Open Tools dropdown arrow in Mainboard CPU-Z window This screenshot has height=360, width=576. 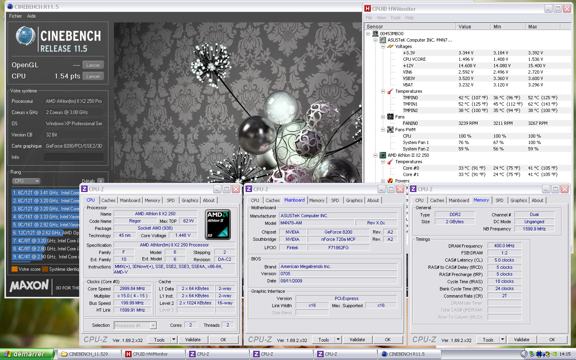coord(338,340)
